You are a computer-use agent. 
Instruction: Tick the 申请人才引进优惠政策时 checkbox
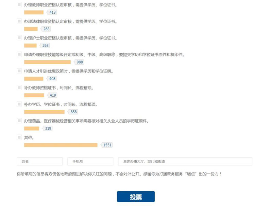pos(19,71)
